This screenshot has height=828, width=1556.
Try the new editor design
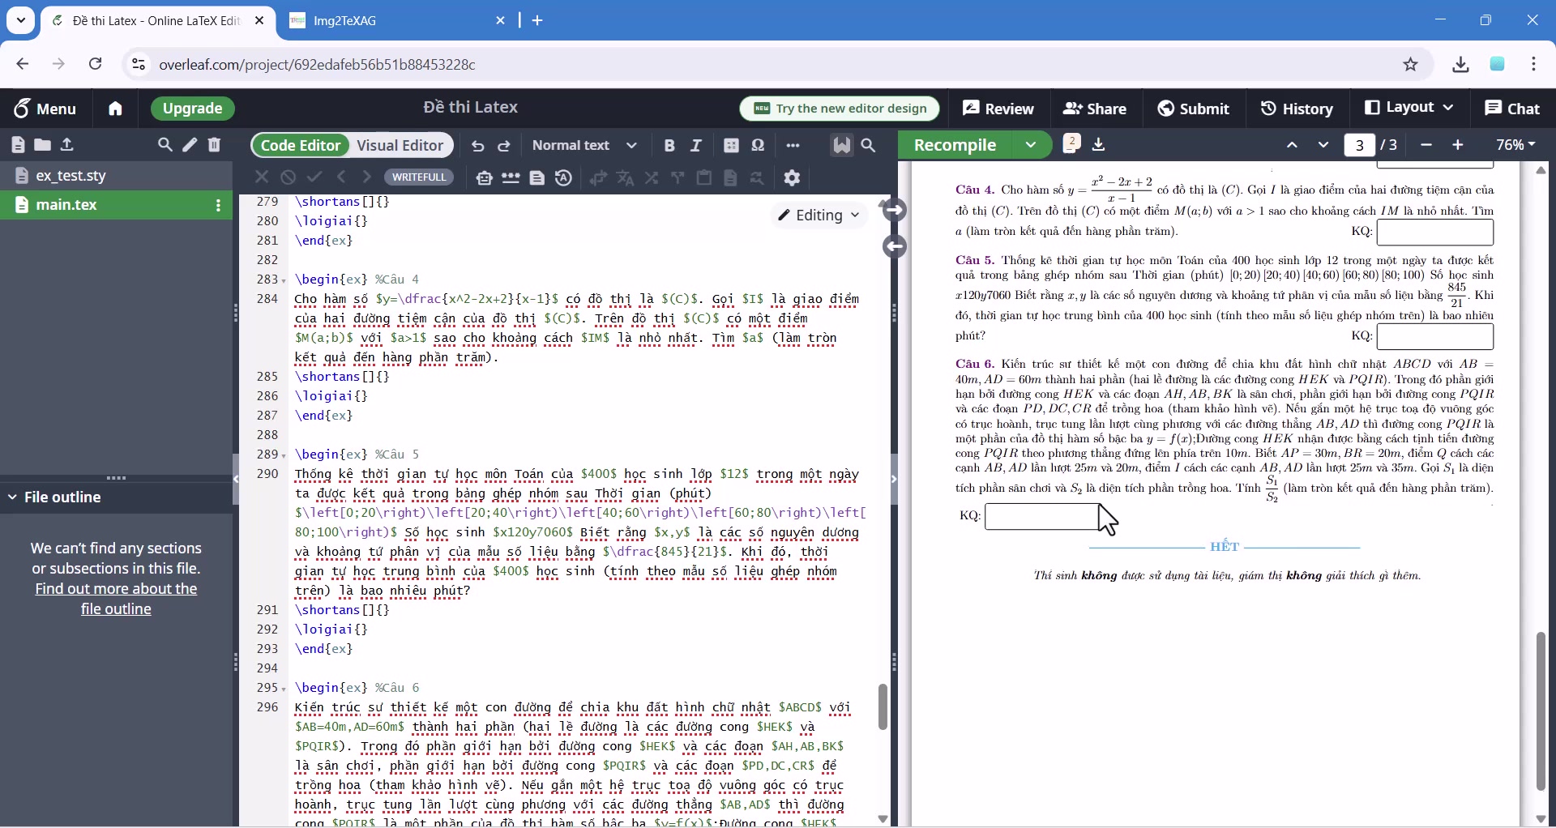(x=840, y=109)
